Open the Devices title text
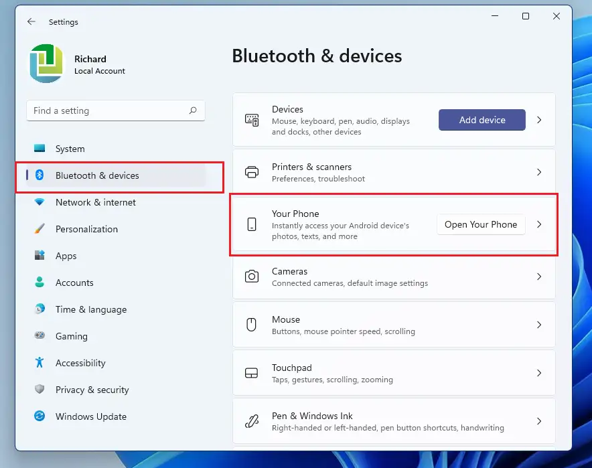The width and height of the screenshot is (592, 468). (287, 109)
